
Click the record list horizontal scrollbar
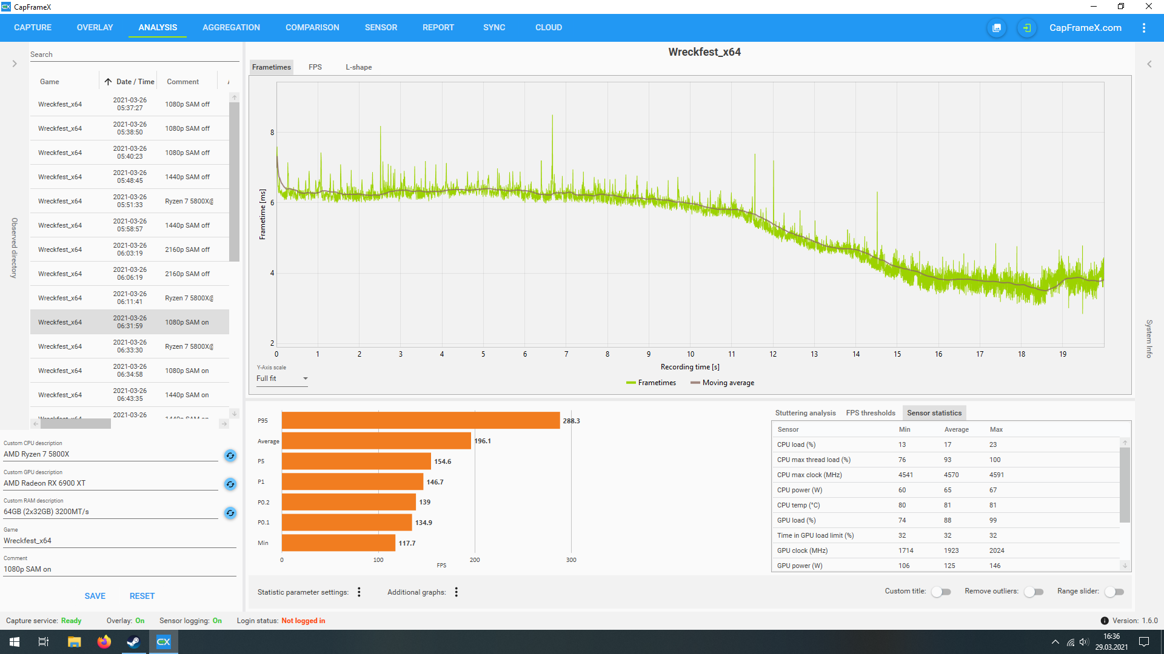click(76, 424)
